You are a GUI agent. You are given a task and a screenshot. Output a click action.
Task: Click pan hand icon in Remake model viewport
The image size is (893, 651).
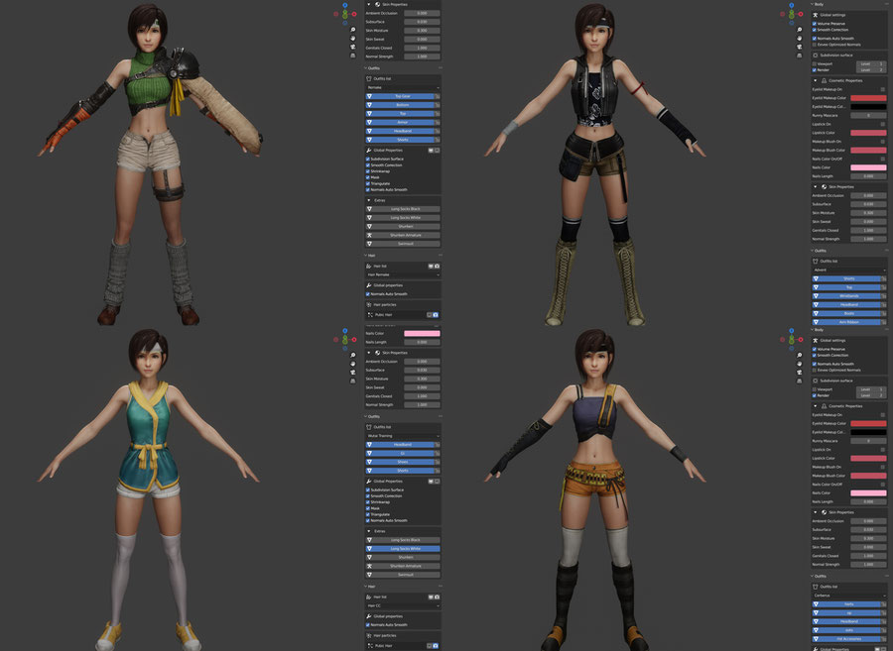[352, 38]
